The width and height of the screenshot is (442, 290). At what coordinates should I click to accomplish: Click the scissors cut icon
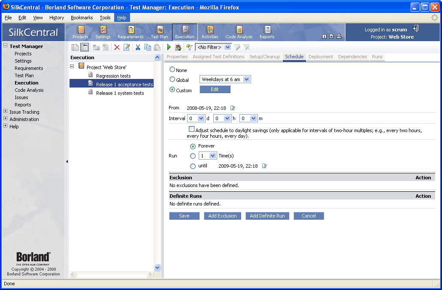(x=138, y=47)
